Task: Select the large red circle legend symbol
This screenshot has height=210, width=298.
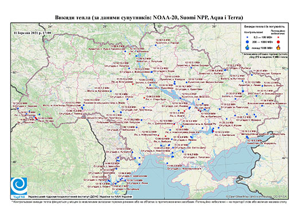Action: pos(279,42)
